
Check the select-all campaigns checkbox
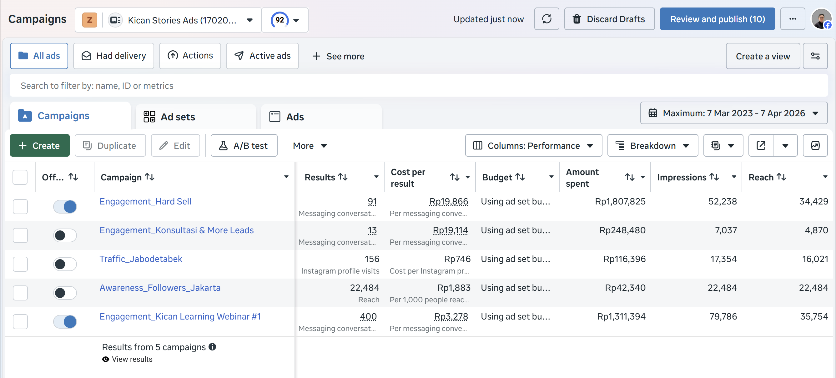tap(20, 177)
